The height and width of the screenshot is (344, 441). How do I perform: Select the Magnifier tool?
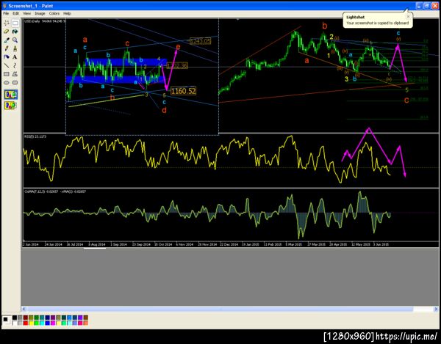point(15,40)
